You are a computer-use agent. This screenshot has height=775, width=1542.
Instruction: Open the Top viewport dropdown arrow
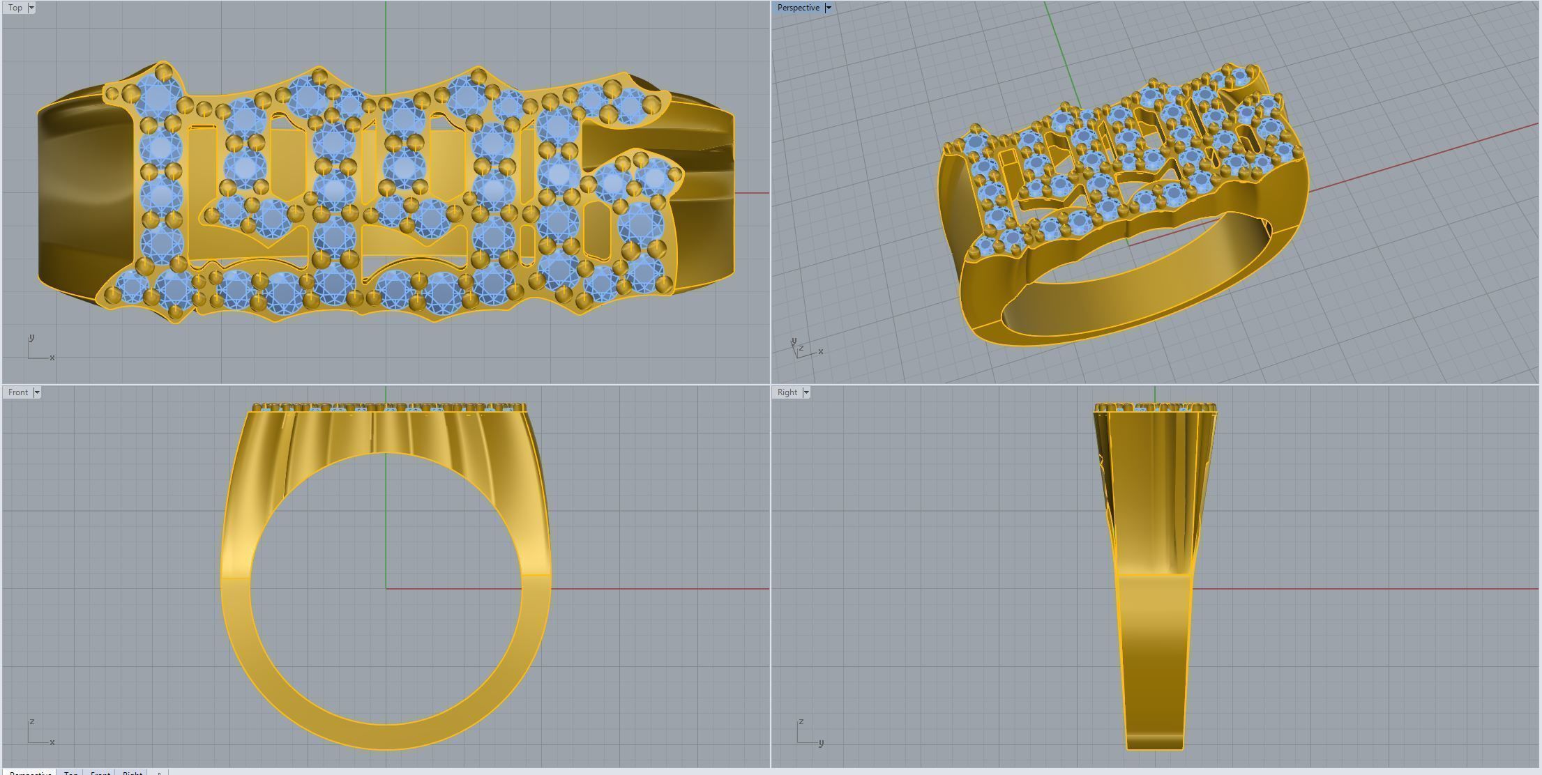tap(31, 8)
